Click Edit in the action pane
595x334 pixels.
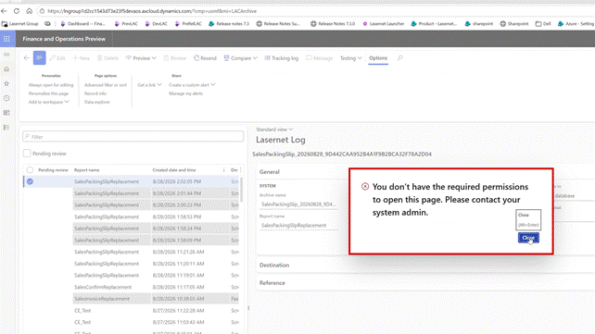tap(57, 58)
